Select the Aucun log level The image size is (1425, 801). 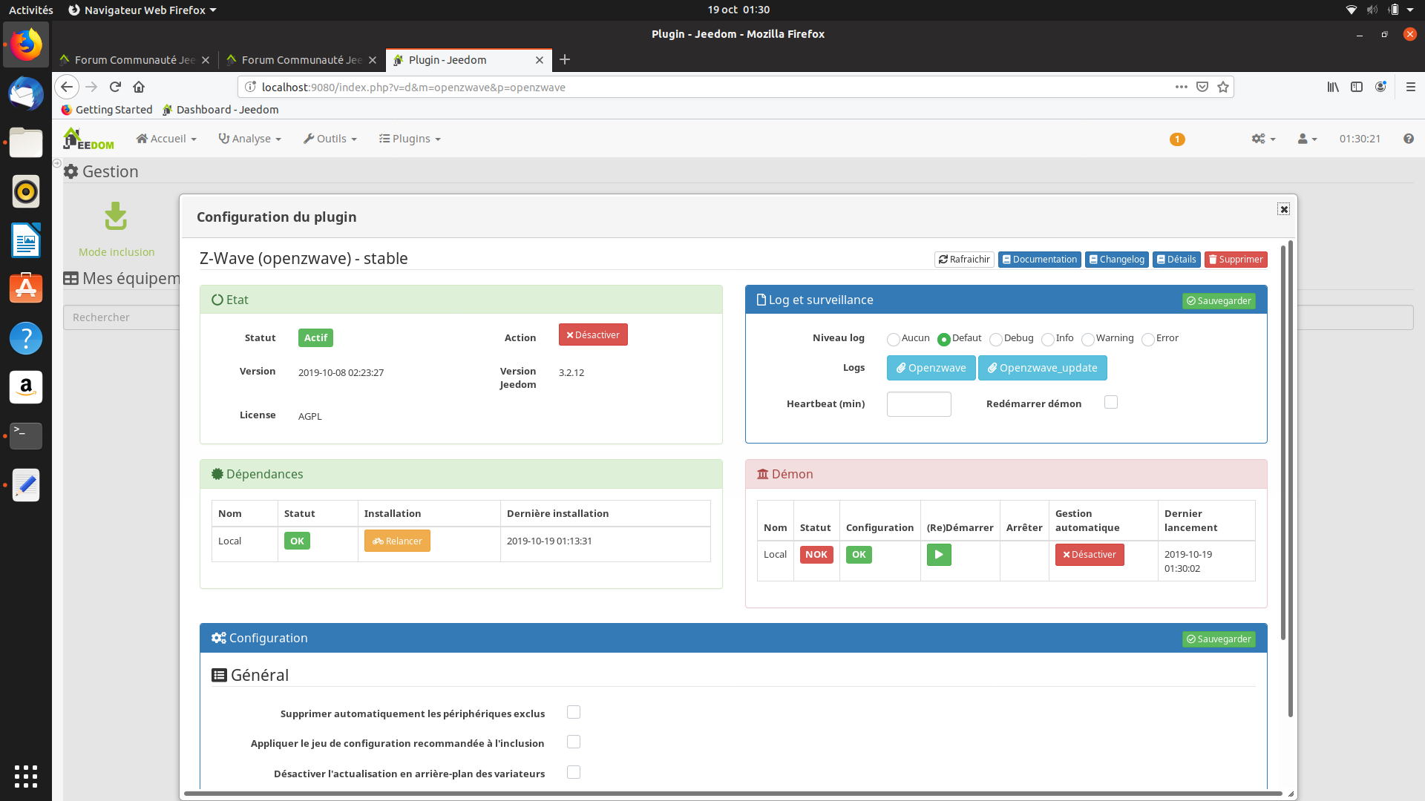(x=894, y=339)
